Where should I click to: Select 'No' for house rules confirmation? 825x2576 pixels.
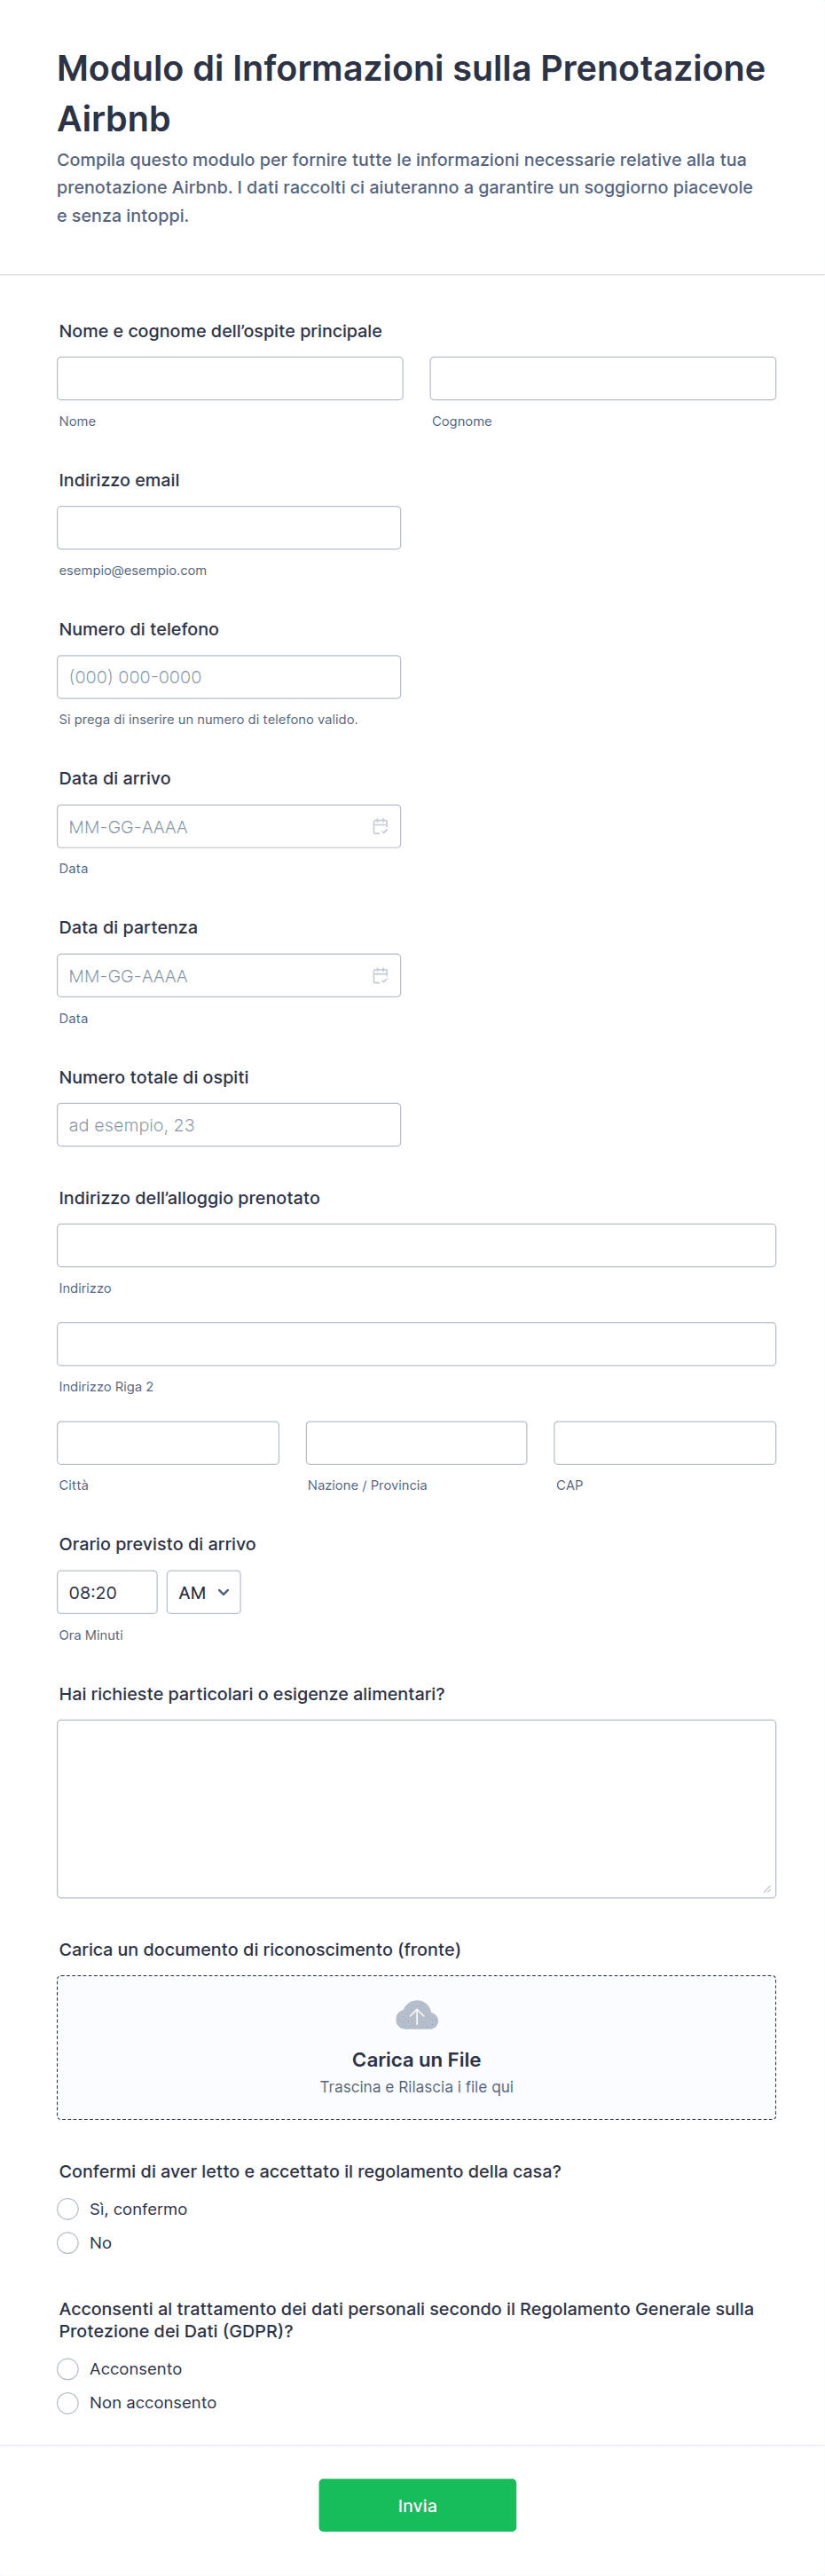[68, 2242]
